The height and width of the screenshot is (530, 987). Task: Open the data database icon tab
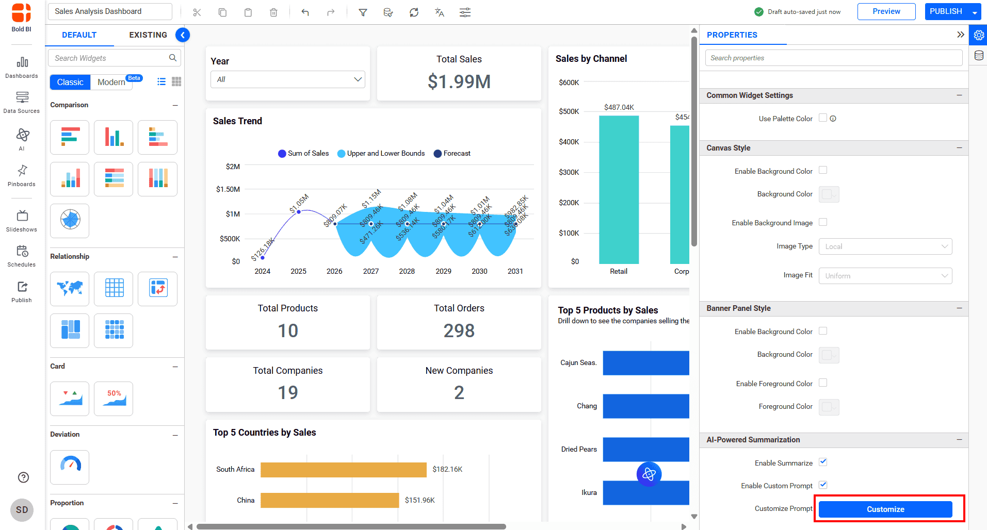click(x=979, y=56)
